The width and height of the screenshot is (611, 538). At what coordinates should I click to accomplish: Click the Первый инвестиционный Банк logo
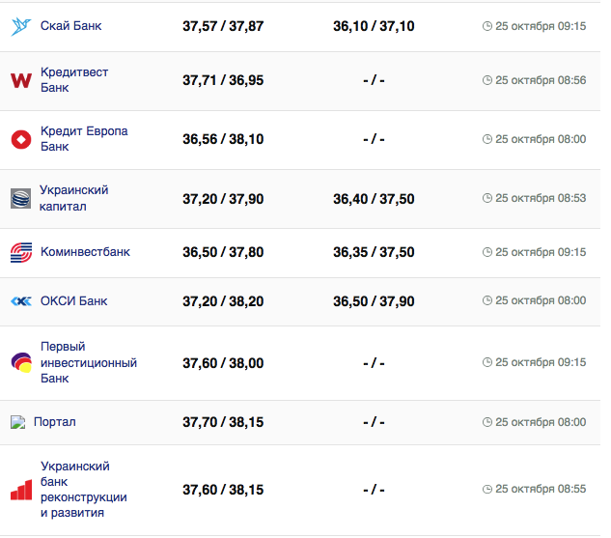(x=21, y=363)
